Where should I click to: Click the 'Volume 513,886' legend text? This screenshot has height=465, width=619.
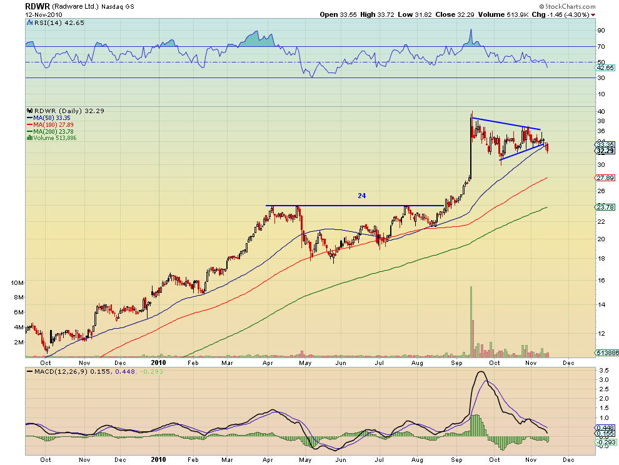pyautogui.click(x=55, y=137)
